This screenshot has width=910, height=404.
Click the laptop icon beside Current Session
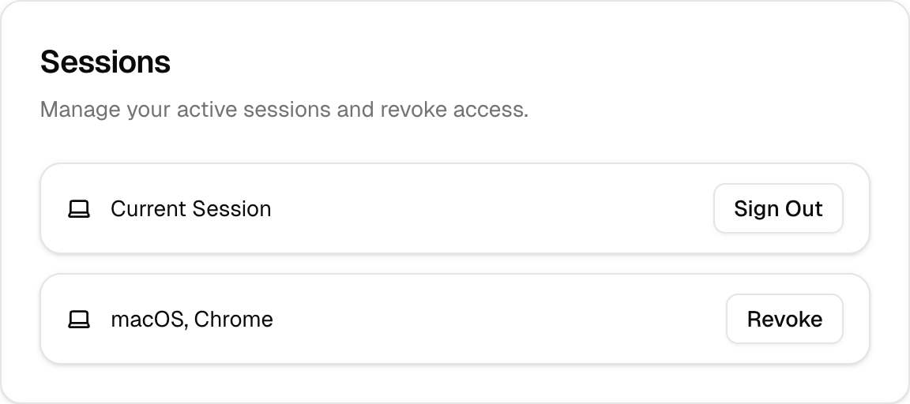[79, 209]
